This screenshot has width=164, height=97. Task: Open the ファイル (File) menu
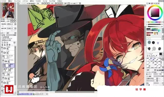tap(3, 1)
